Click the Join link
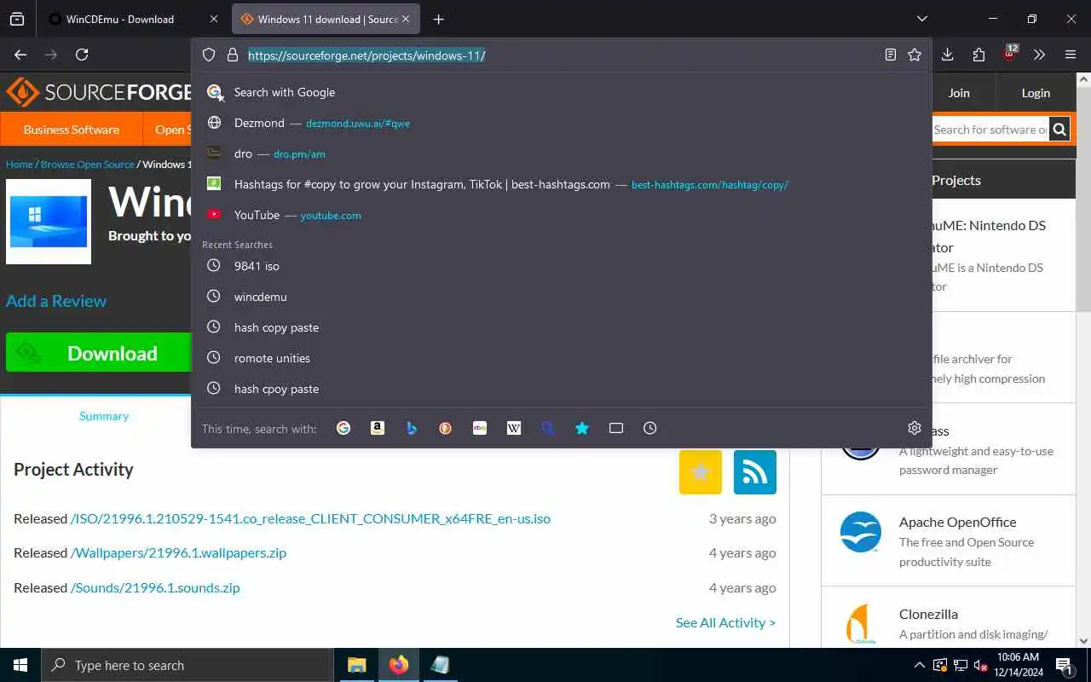The width and height of the screenshot is (1091, 682). pos(959,93)
